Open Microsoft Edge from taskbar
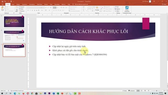168x95 pixels. [x=15, y=93]
